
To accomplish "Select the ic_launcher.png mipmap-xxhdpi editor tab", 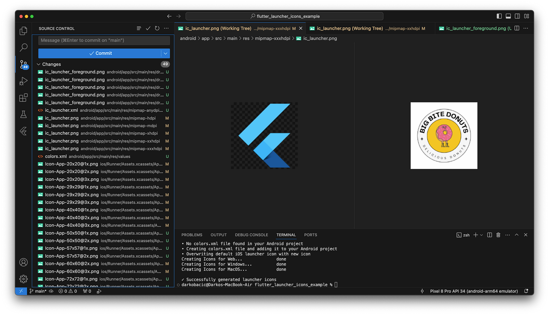I will pyautogui.click(x=371, y=28).
